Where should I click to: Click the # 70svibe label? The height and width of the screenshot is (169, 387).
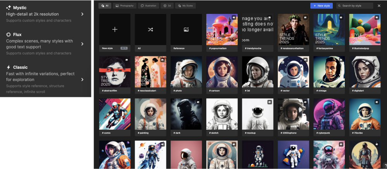tap(357, 133)
